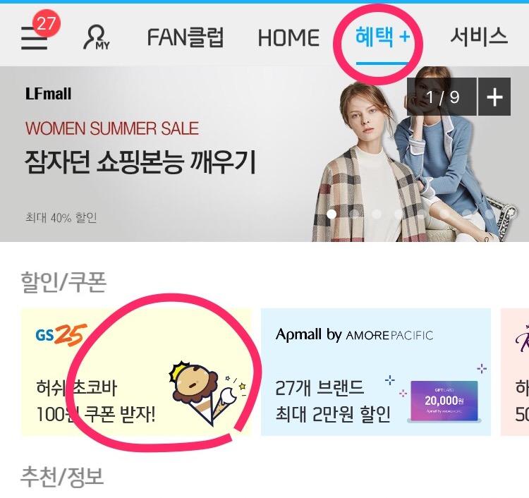Open the partially visible third coupon card

tap(515, 372)
